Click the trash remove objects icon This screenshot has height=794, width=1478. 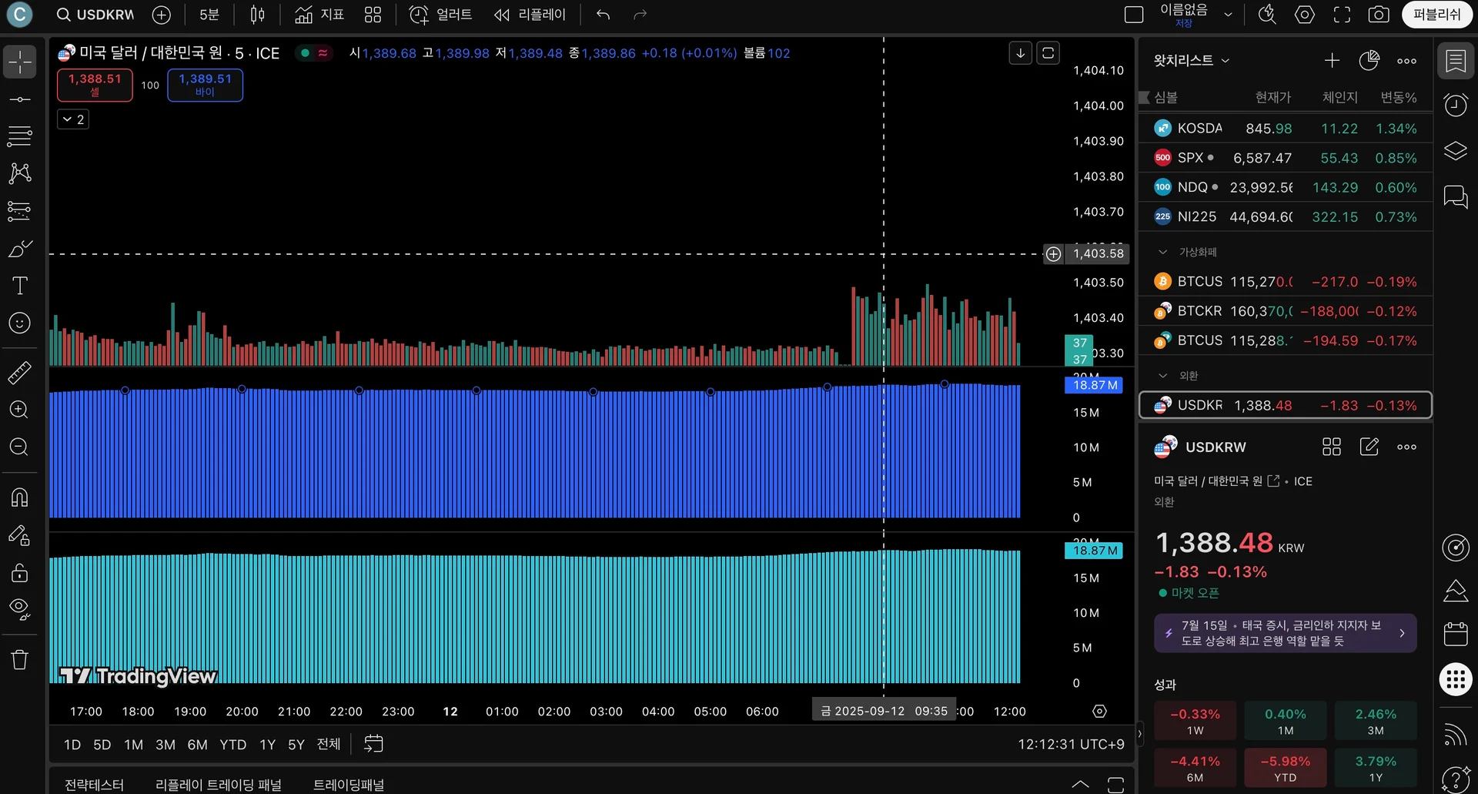20,660
